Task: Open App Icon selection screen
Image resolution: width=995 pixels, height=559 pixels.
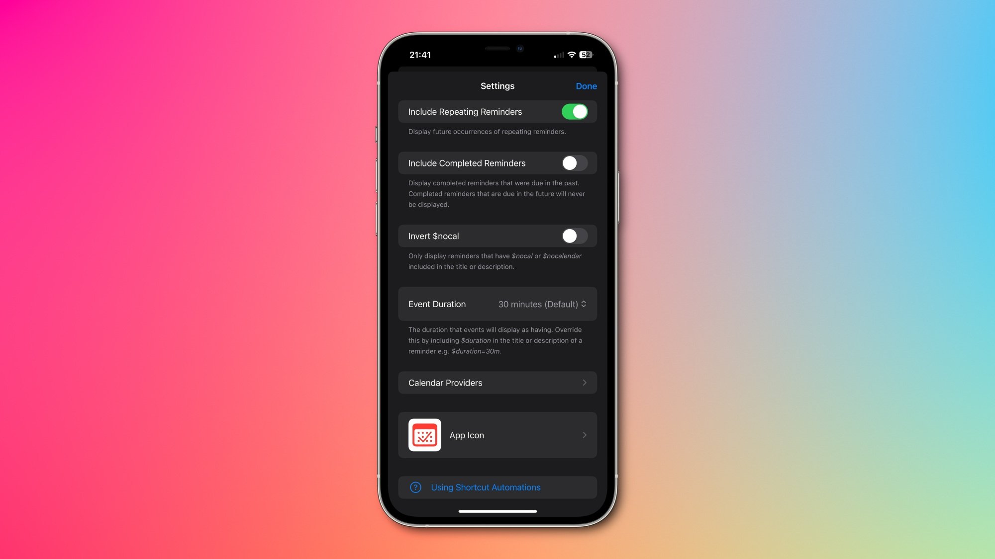Action: 497,435
